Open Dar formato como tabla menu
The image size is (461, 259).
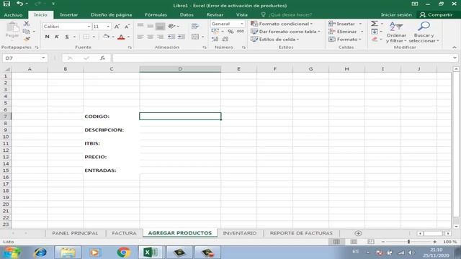coord(285,32)
